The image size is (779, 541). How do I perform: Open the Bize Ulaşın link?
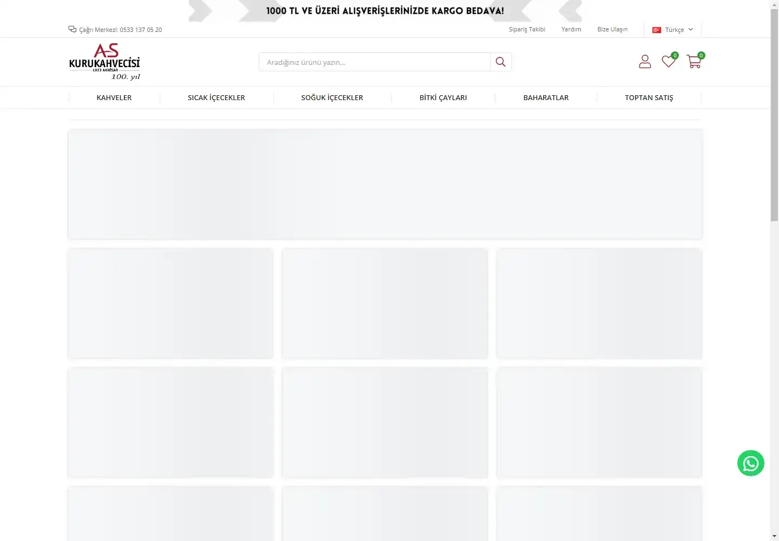coord(612,29)
